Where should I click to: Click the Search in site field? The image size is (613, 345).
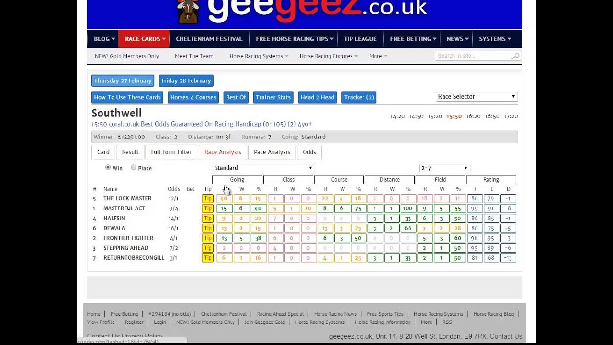coord(473,56)
